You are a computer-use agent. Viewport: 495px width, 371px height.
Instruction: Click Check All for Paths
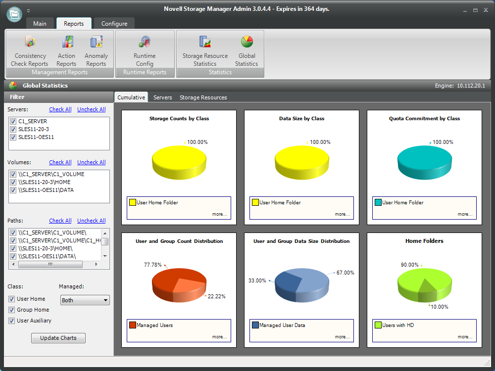[60, 221]
